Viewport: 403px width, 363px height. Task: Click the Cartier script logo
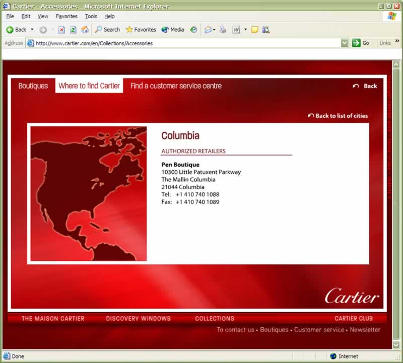click(x=352, y=296)
